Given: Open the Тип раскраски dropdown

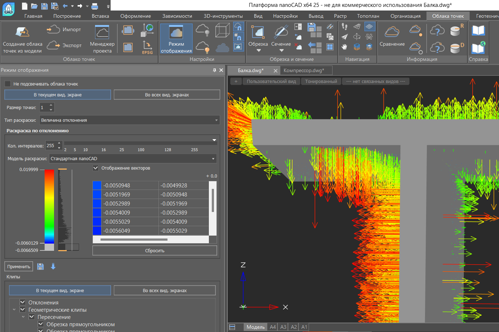Looking at the screenshot, I should [129, 120].
